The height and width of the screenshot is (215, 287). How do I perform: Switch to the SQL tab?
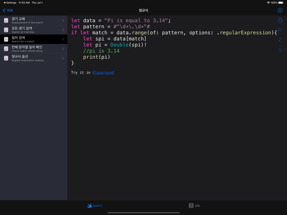coord(195,206)
